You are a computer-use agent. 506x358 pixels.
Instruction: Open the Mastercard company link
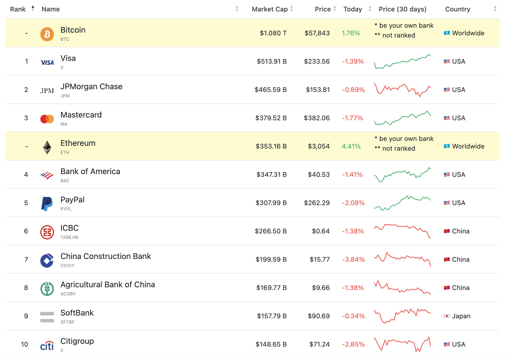pos(81,115)
